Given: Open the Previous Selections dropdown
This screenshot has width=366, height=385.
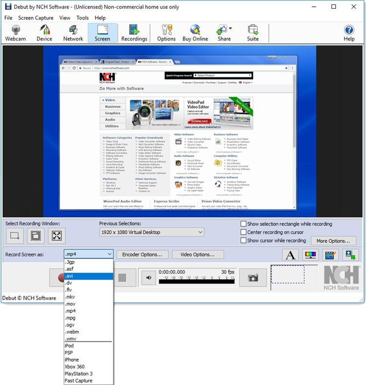Looking at the screenshot, I should pos(152,232).
